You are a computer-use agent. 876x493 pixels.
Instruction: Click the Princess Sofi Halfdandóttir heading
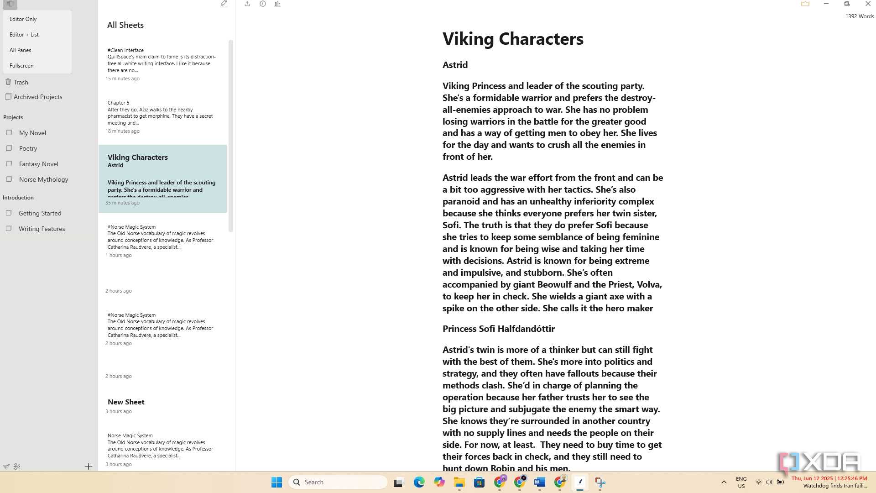[x=499, y=329]
